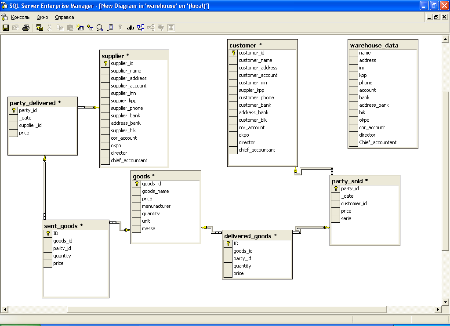Click the vertical scrollbar down arrow
Screen dimensions: 450x326
445,302
